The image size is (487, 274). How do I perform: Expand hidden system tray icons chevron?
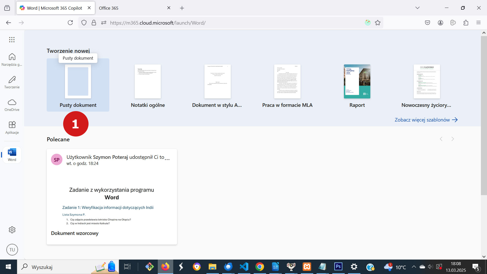[414, 267]
